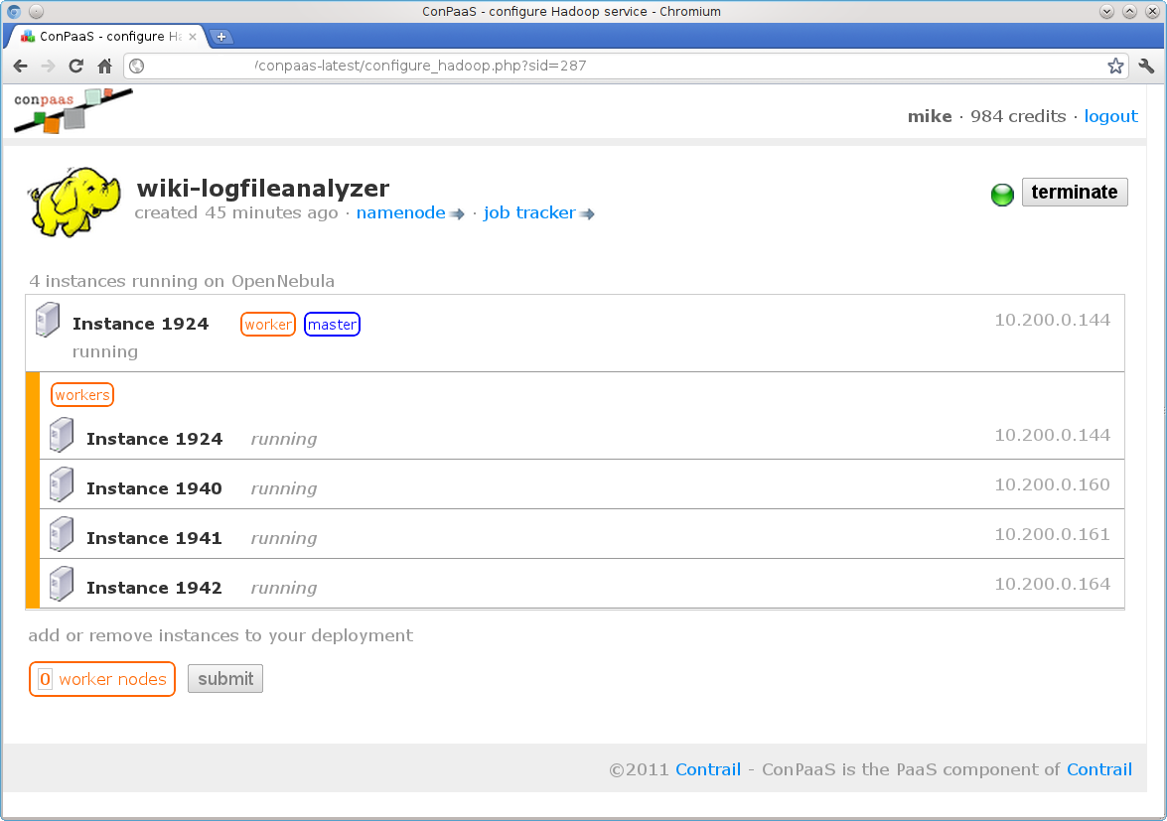Screen dimensions: 1167x821
Task: Click the ConPaaS logo in the header
Action: pyautogui.click(x=73, y=111)
